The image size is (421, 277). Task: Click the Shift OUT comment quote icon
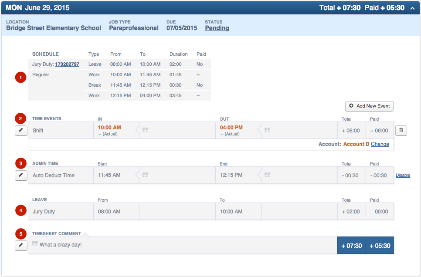[268, 130]
